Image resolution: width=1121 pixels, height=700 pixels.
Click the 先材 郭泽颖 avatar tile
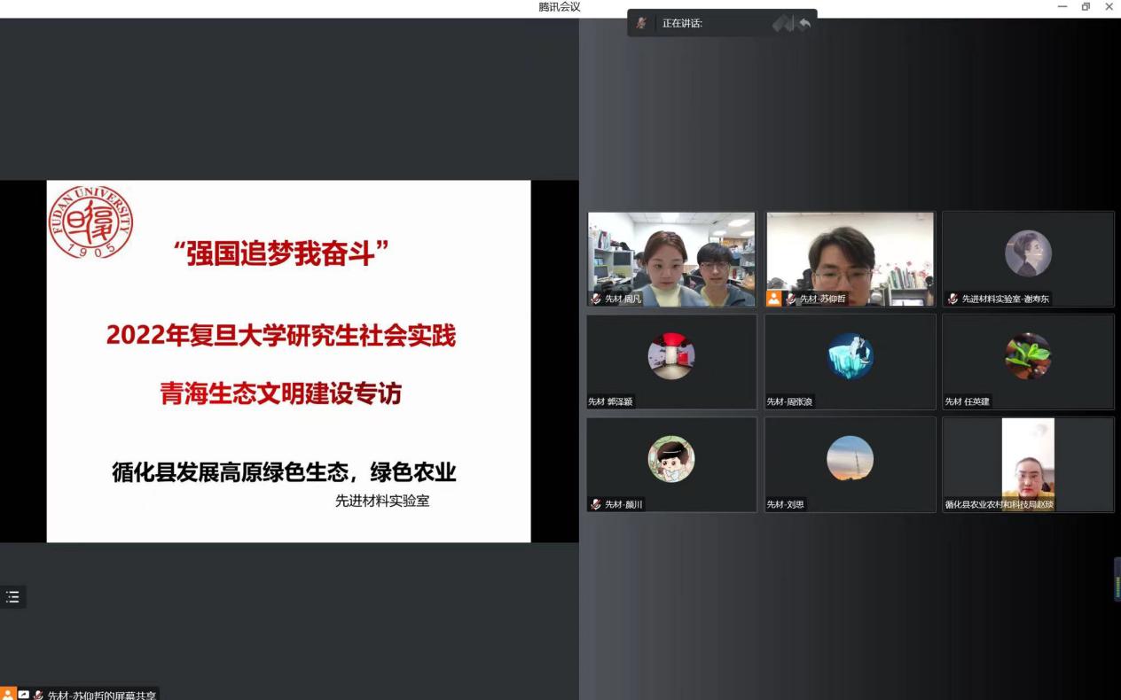671,356
